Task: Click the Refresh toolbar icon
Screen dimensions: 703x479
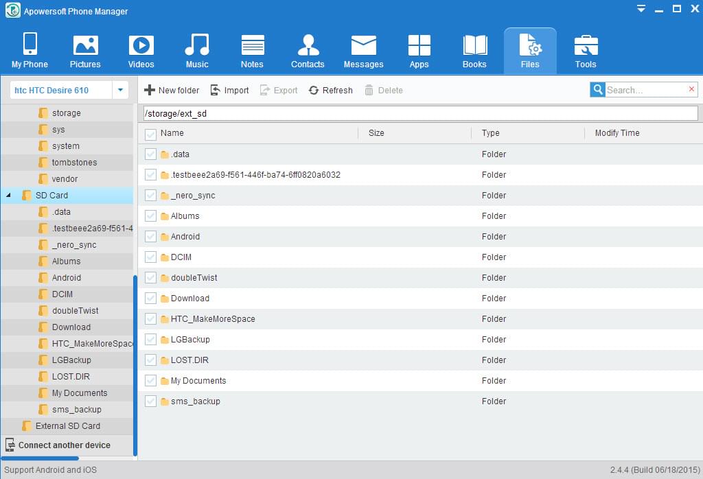Action: point(314,91)
